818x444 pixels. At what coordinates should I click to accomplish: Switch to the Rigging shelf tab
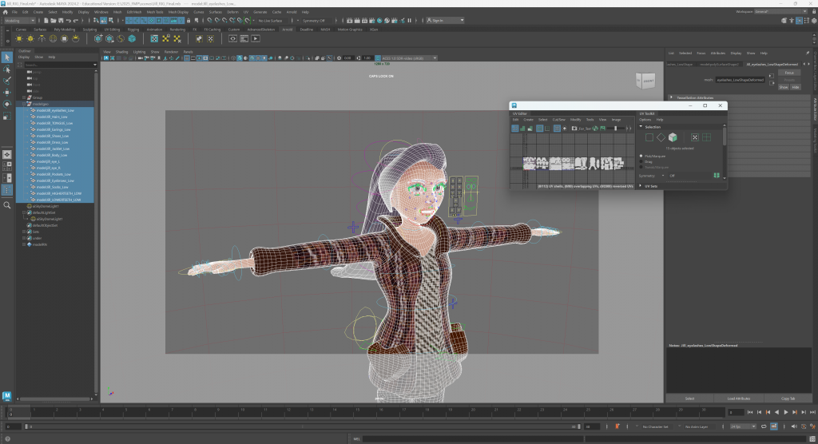133,30
